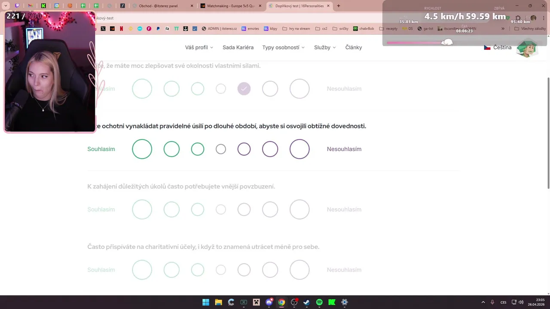Open the klipy bookmark
Viewport: 550px width, 309px height.
pyautogui.click(x=271, y=29)
